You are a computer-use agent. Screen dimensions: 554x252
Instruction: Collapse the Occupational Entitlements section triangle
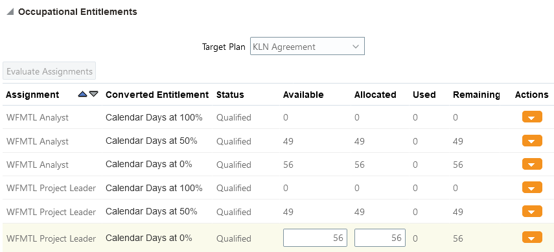(10, 12)
